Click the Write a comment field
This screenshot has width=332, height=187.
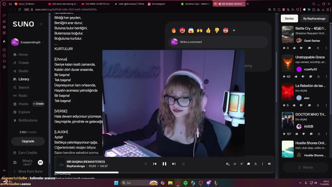coord(218,42)
